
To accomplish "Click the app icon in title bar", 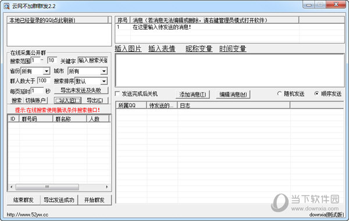I will [x=6, y=6].
